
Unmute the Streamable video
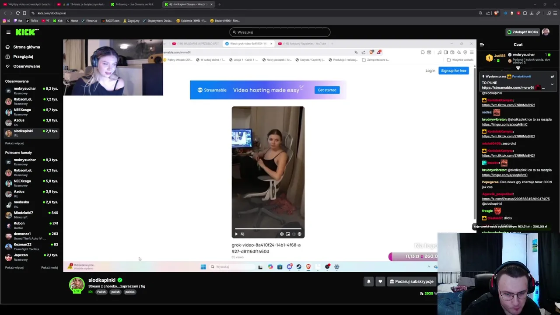click(242, 234)
